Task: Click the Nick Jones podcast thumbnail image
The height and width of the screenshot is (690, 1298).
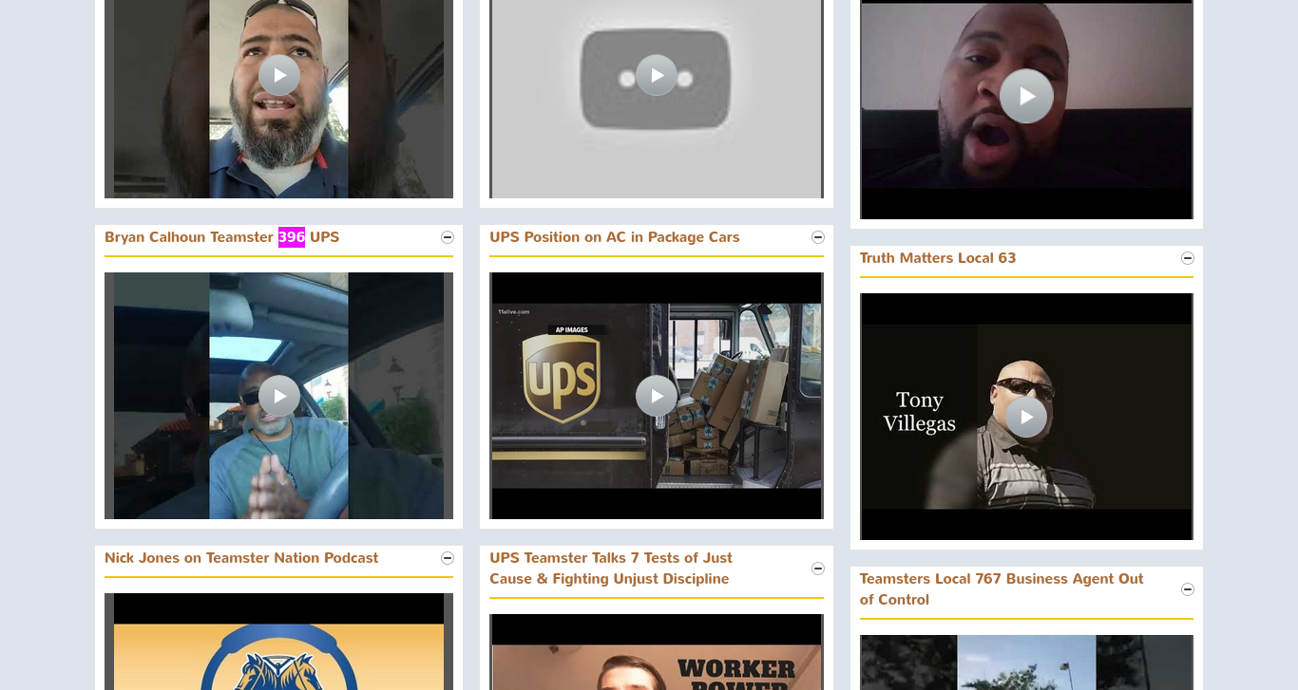Action: point(278,642)
